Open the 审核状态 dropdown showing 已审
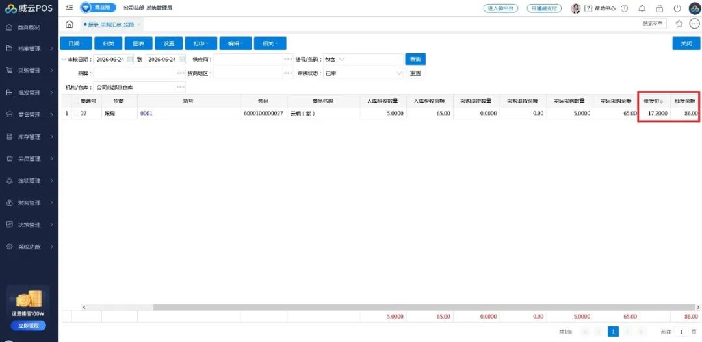Image resolution: width=702 pixels, height=342 pixels. tap(363, 73)
